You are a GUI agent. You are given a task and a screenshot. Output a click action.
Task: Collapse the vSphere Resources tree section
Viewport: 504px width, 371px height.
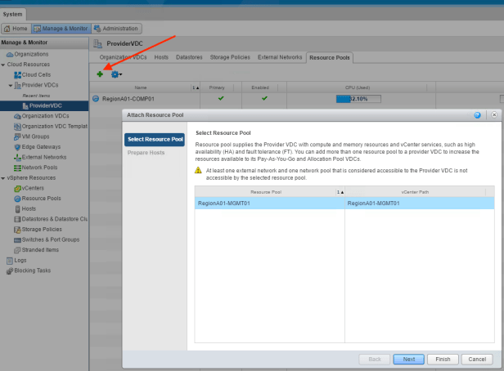coord(3,177)
